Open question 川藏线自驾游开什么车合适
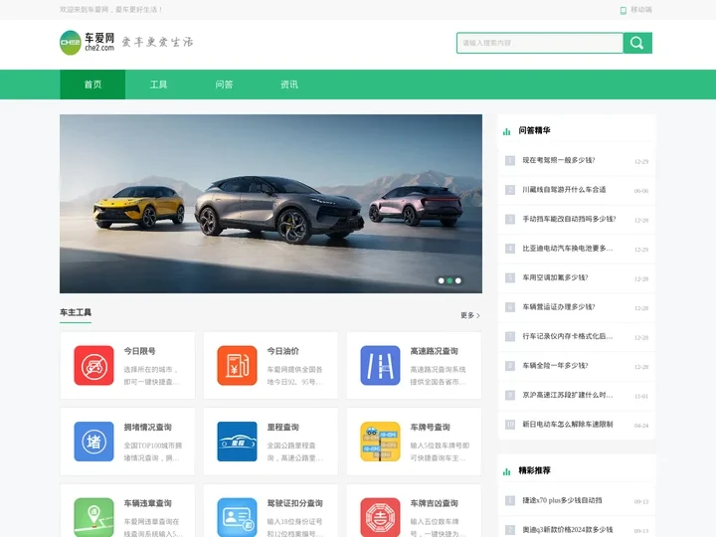 pyautogui.click(x=564, y=190)
